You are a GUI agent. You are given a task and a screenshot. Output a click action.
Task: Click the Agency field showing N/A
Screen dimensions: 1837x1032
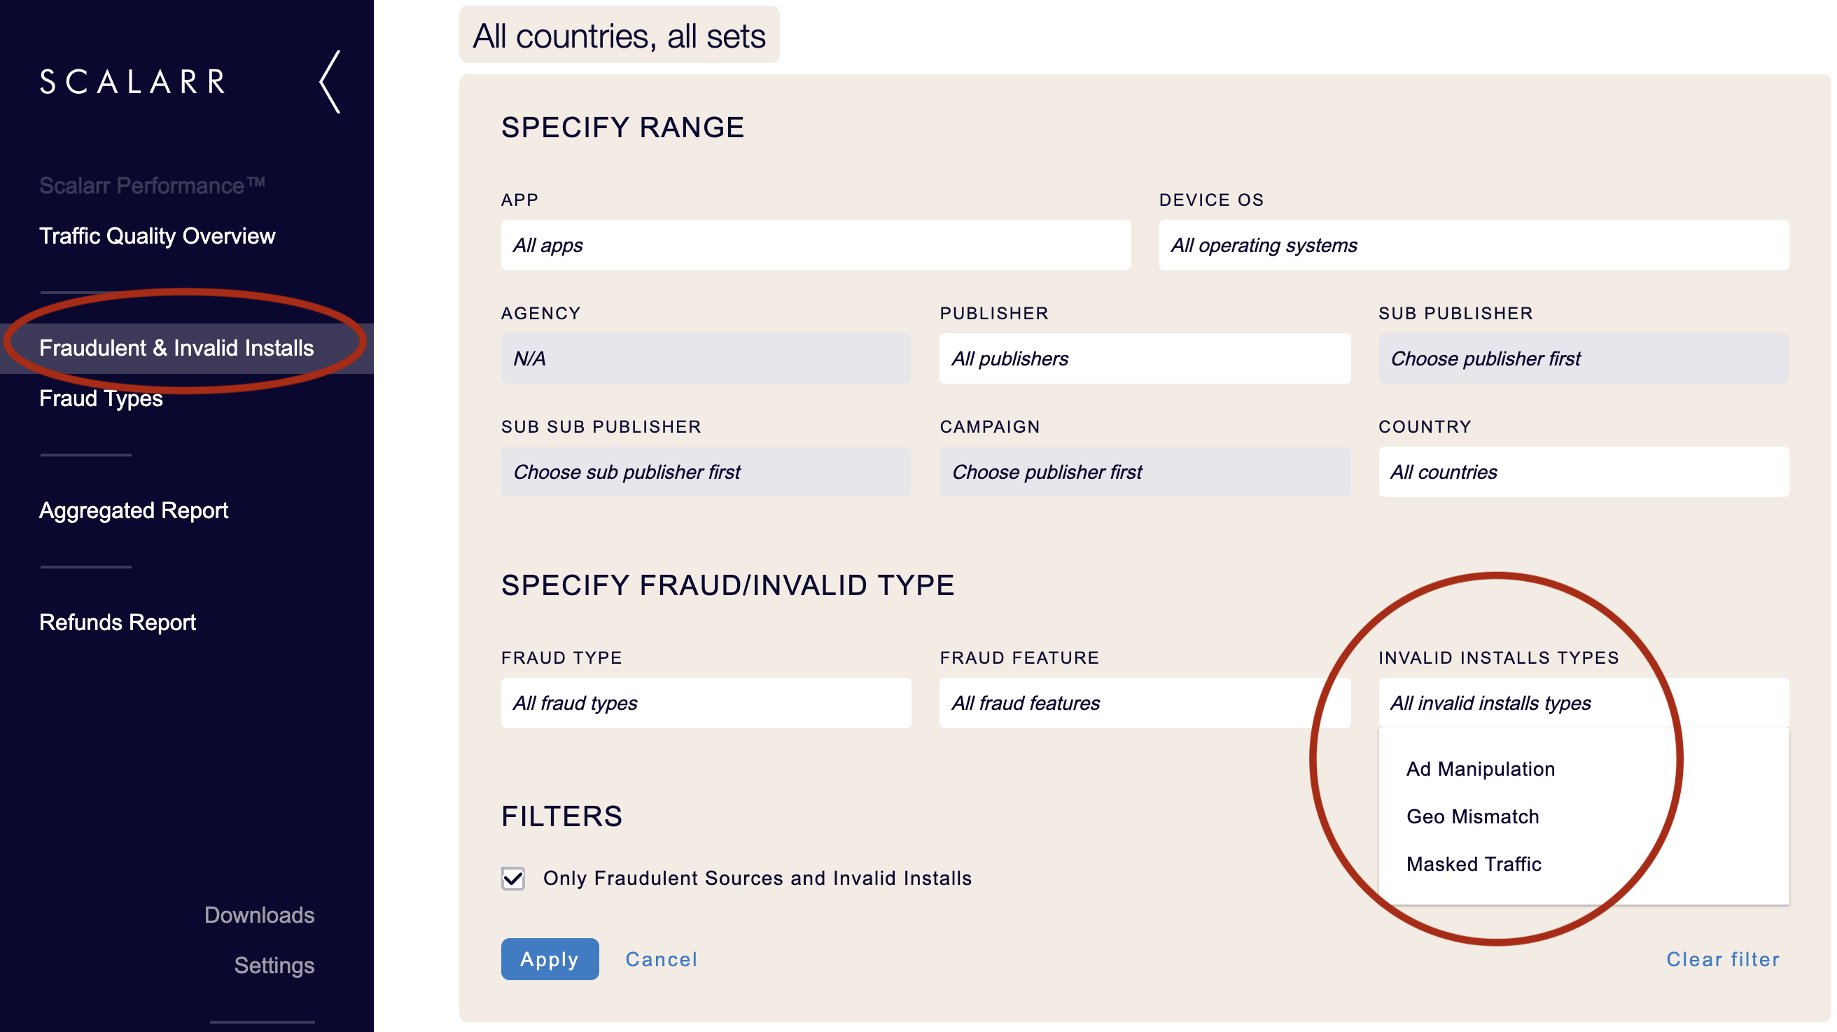(x=706, y=358)
